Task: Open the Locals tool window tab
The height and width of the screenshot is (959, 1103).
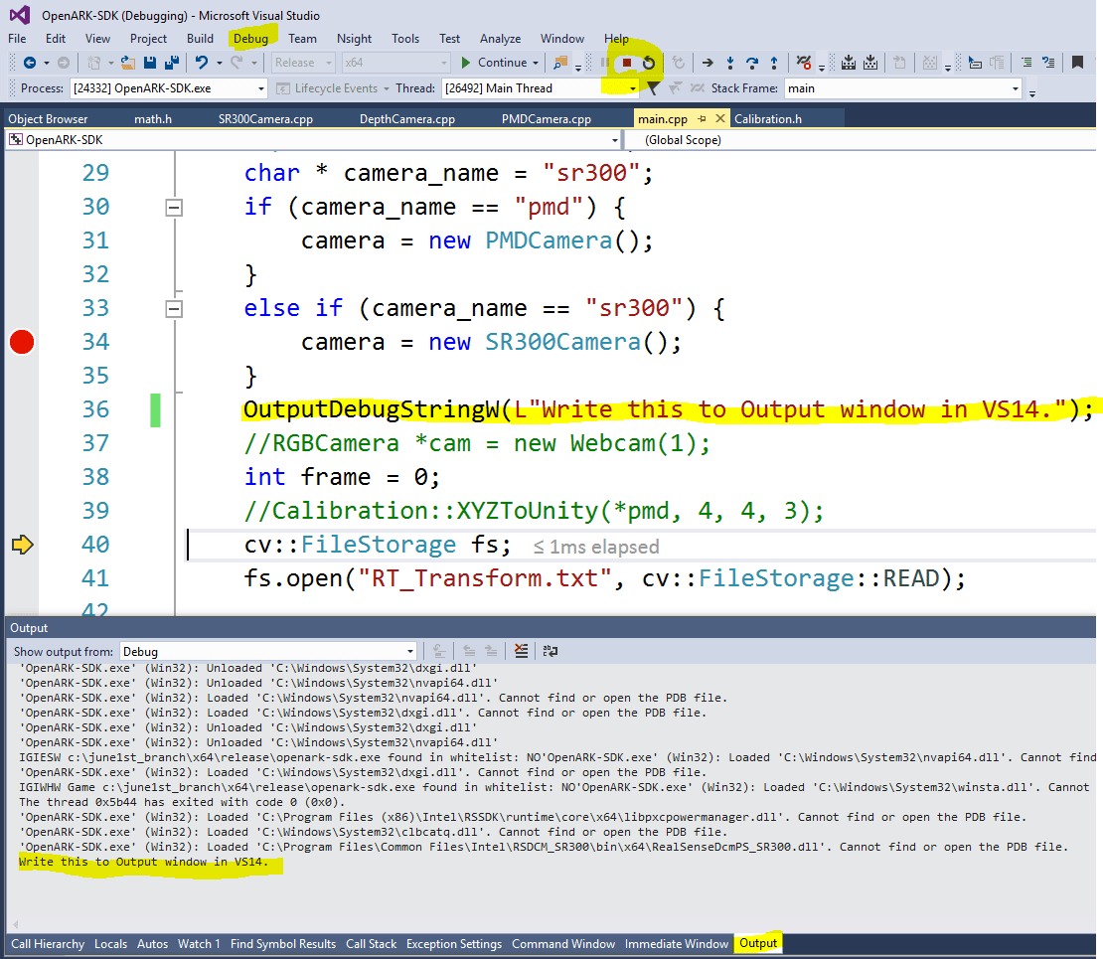Action: point(110,943)
